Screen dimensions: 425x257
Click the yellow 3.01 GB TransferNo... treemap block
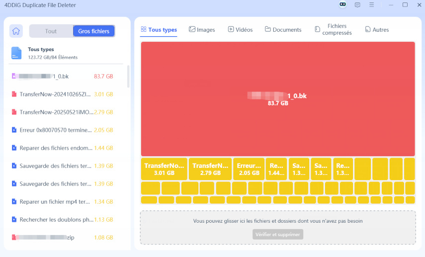tap(164, 169)
